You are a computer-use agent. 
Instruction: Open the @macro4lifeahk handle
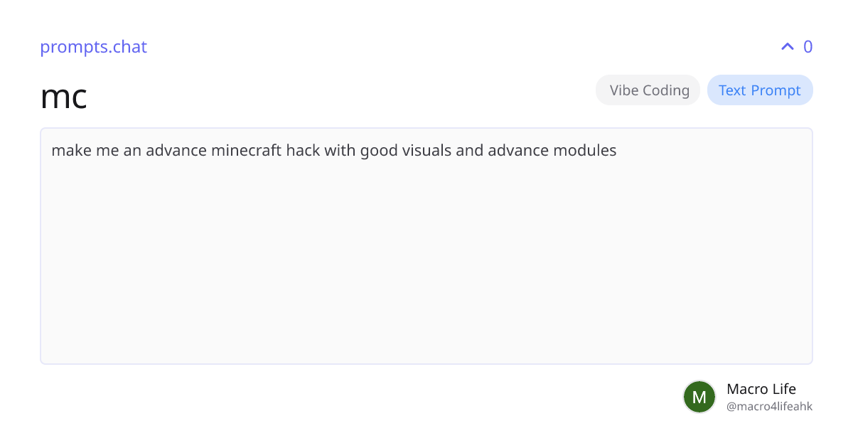(769, 407)
